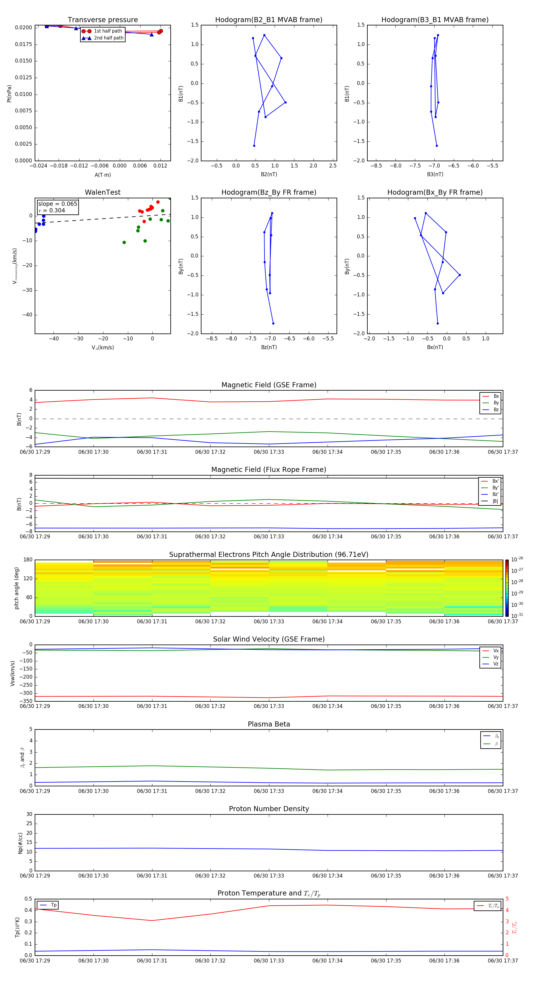Select the "slope = 0.065" annotation
The width and height of the screenshot is (538, 987).
pyautogui.click(x=57, y=204)
